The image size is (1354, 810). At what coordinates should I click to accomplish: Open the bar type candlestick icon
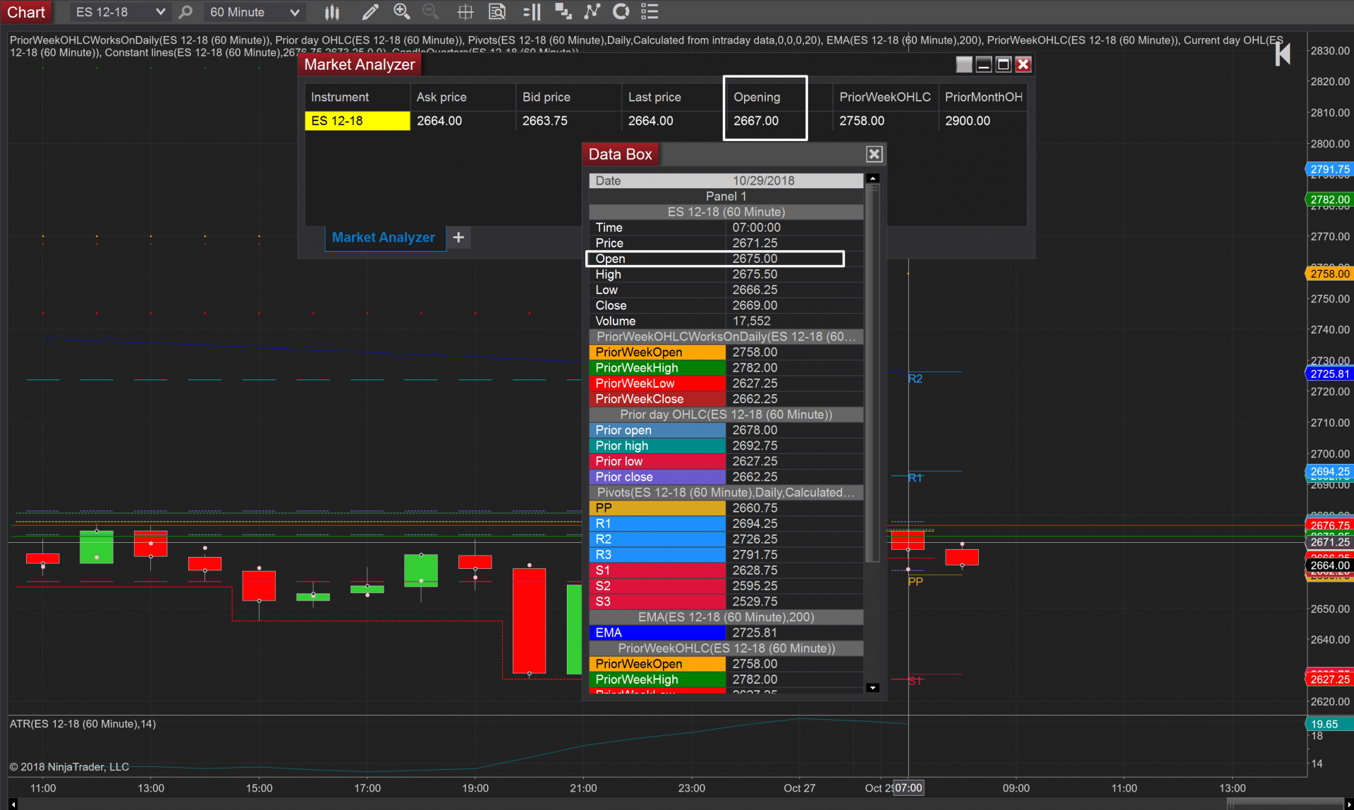(x=332, y=12)
